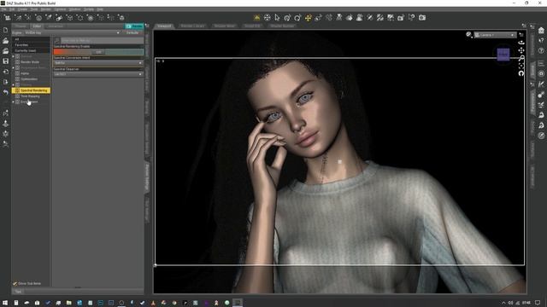Select Render Mode in settings list
The image size is (547, 307).
tap(30, 62)
